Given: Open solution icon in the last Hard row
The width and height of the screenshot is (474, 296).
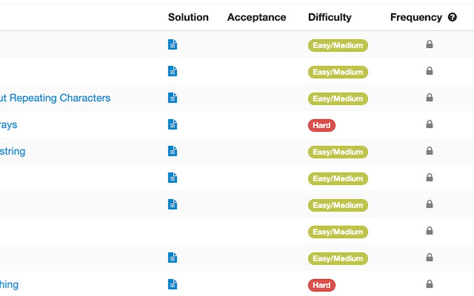Looking at the screenshot, I should coord(172,284).
